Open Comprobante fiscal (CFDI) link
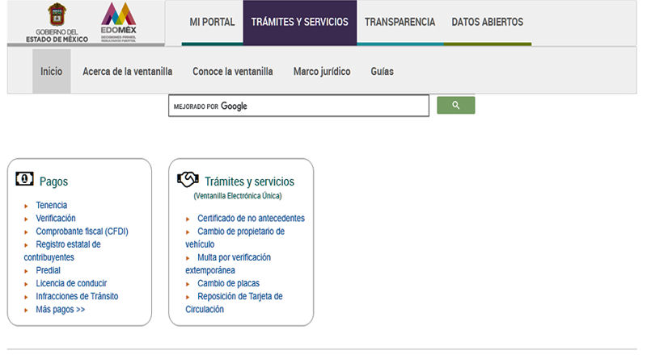Viewport: 647px width, 363px height. [82, 232]
